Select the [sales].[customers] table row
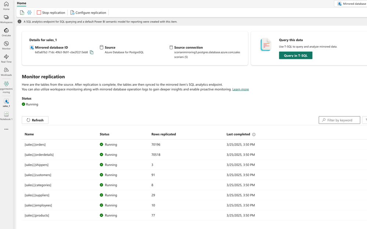This screenshot has width=367, height=229. click(x=194, y=175)
